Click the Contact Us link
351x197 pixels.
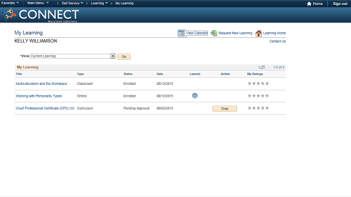tap(278, 42)
